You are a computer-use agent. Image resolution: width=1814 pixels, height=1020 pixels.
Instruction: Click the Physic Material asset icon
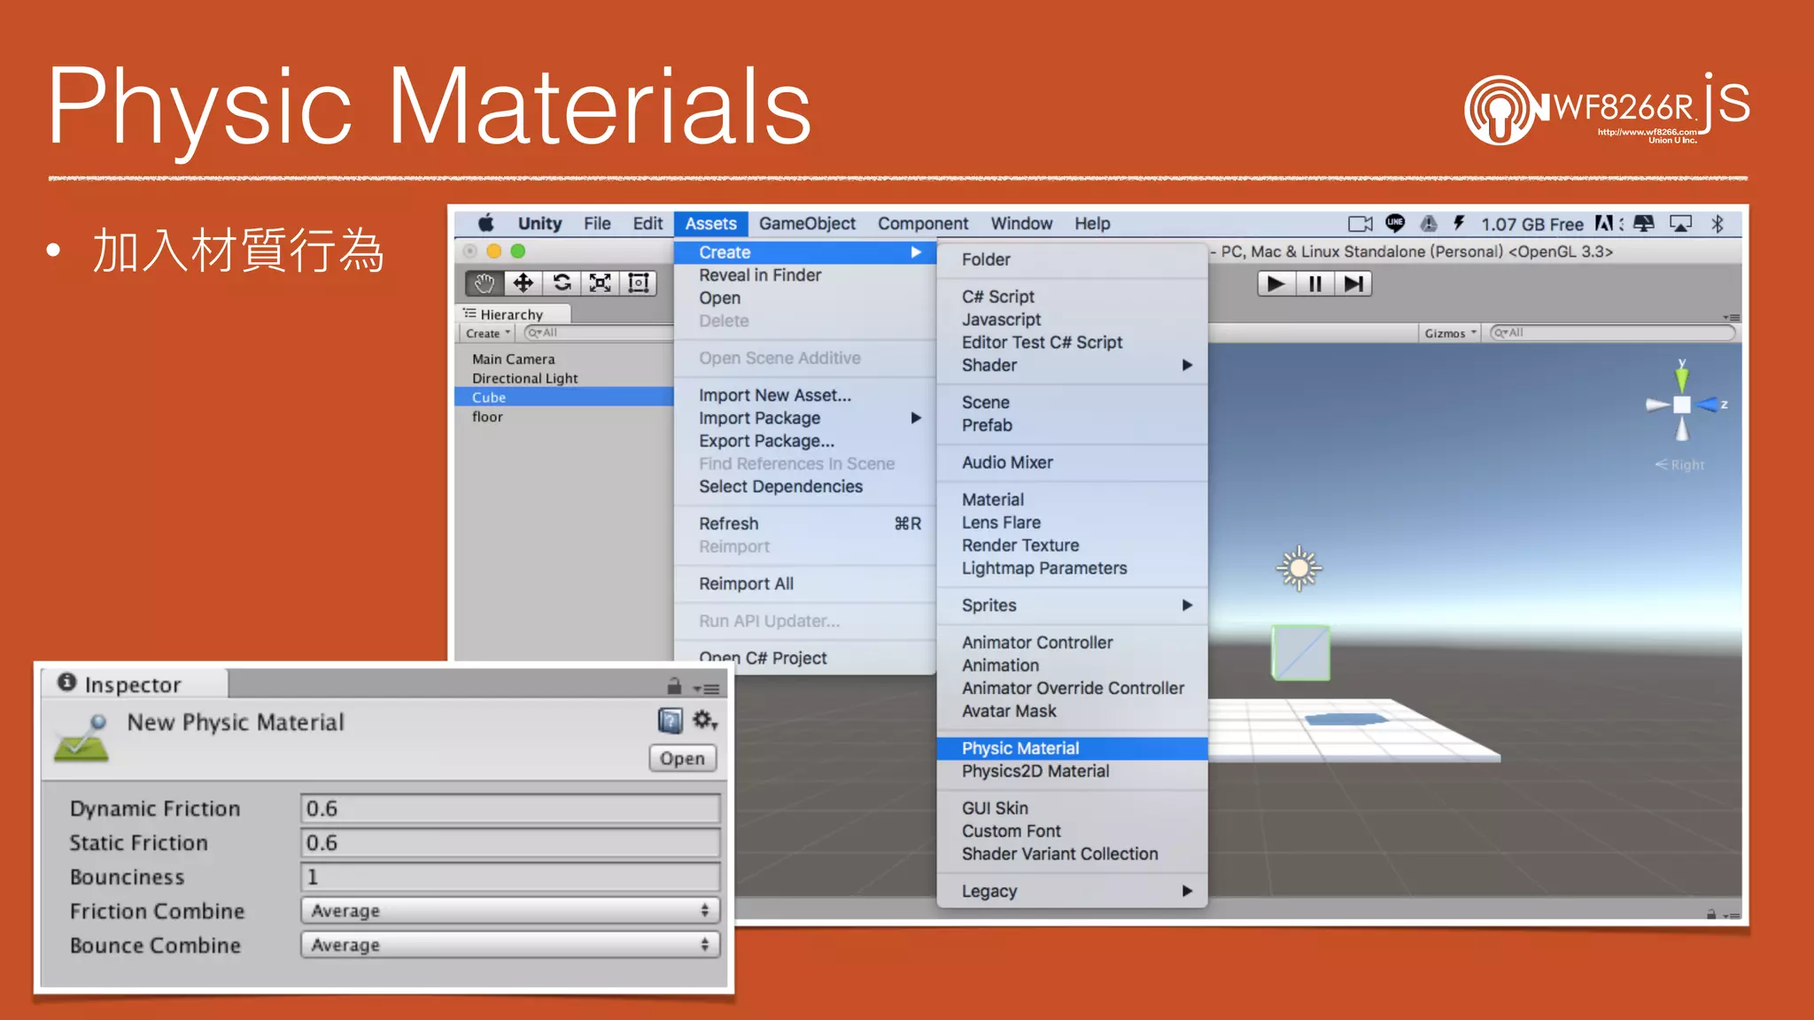[81, 738]
